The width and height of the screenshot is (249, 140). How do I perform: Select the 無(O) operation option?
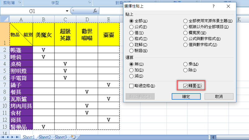(136, 64)
